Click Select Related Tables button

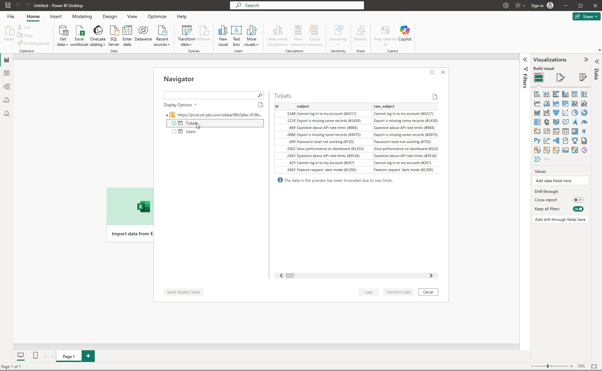coord(183,292)
